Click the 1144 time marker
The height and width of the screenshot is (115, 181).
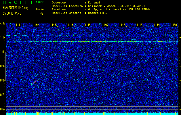pyautogui.click(x=71, y=25)
